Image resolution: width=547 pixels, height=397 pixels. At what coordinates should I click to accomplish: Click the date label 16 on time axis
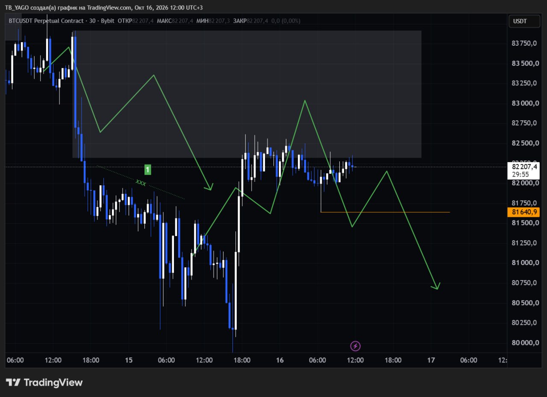pos(280,360)
